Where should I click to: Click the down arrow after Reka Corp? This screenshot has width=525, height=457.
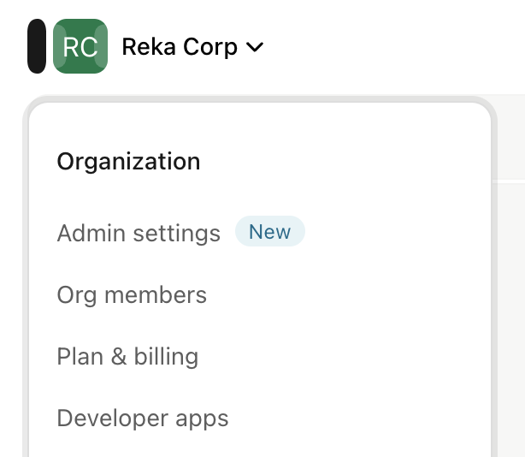(255, 47)
